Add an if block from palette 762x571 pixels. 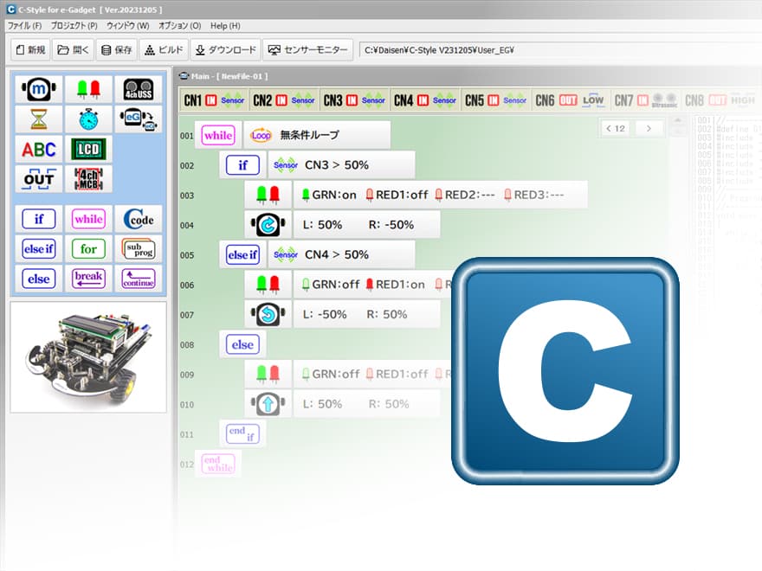click(x=39, y=219)
